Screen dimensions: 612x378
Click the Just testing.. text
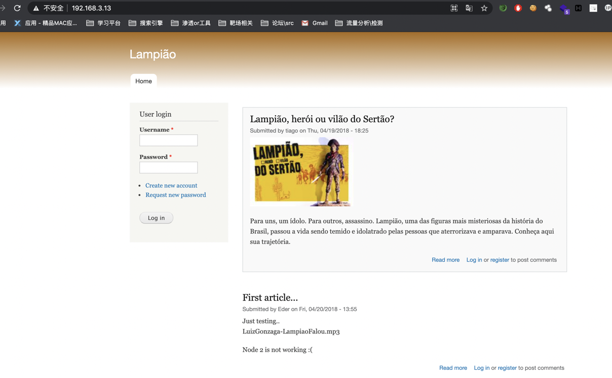point(261,321)
